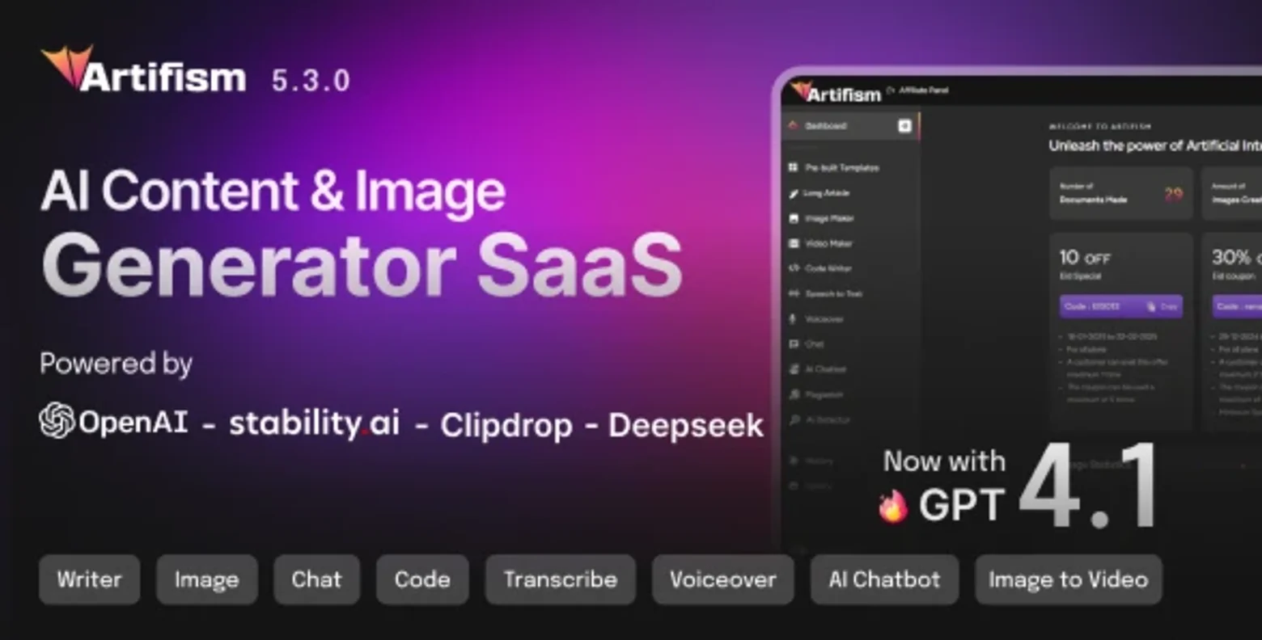Click the Artifism logo beside version 5.3.0
Viewport: 1262px width, 640px height.
pos(143,70)
